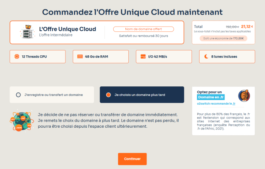Click the "Domaine en .fr" highlighted label
The width and height of the screenshot is (265, 169).
211,97
